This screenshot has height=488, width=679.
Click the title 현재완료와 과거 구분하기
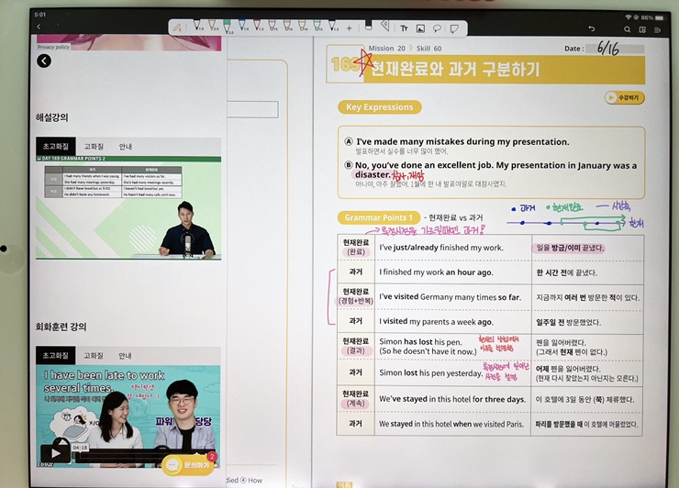pos(455,70)
